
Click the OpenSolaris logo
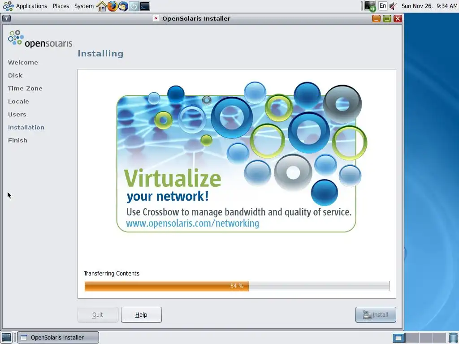(x=40, y=39)
